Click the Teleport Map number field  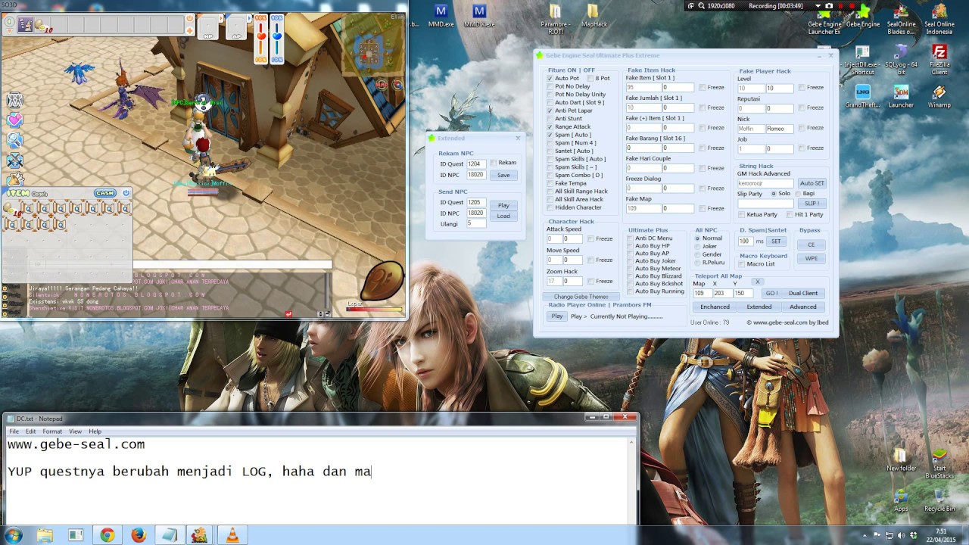pyautogui.click(x=702, y=293)
